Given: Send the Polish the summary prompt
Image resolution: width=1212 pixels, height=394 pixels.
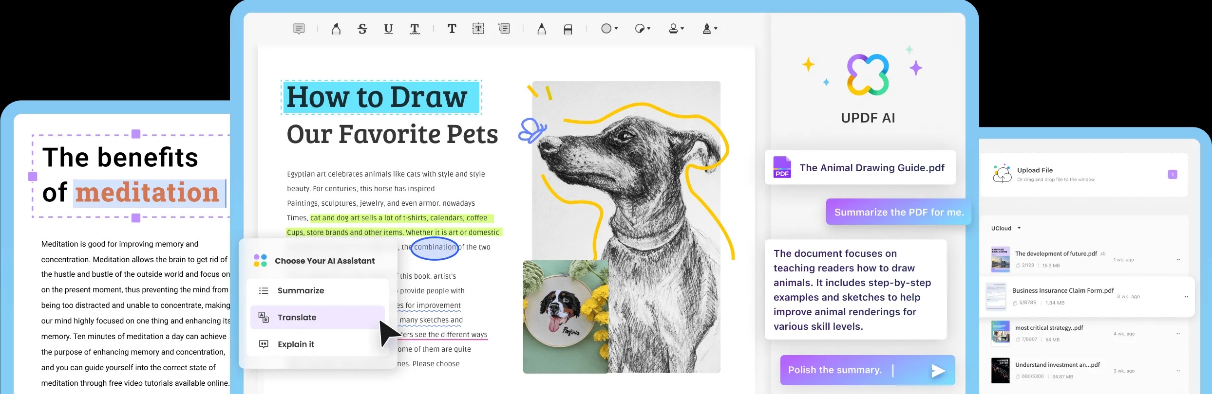Looking at the screenshot, I should click(x=938, y=371).
